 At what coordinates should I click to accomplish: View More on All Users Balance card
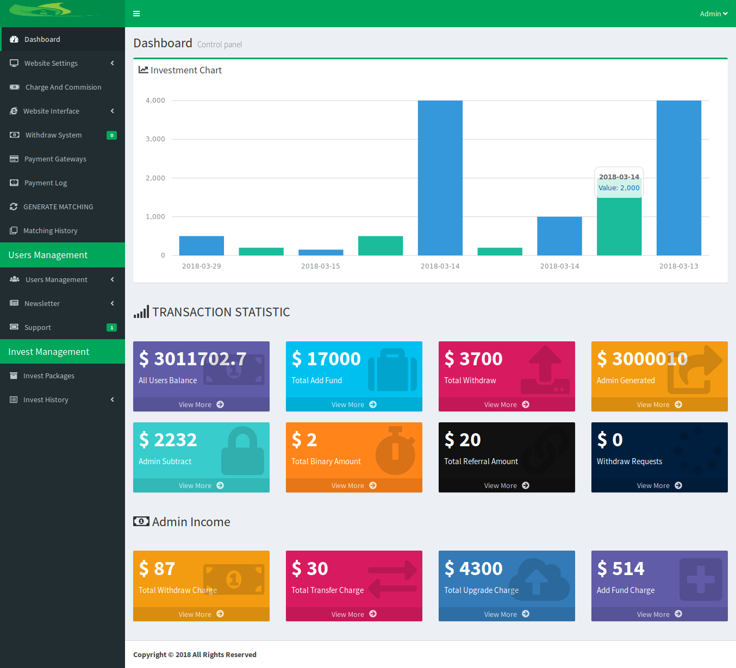pos(201,404)
